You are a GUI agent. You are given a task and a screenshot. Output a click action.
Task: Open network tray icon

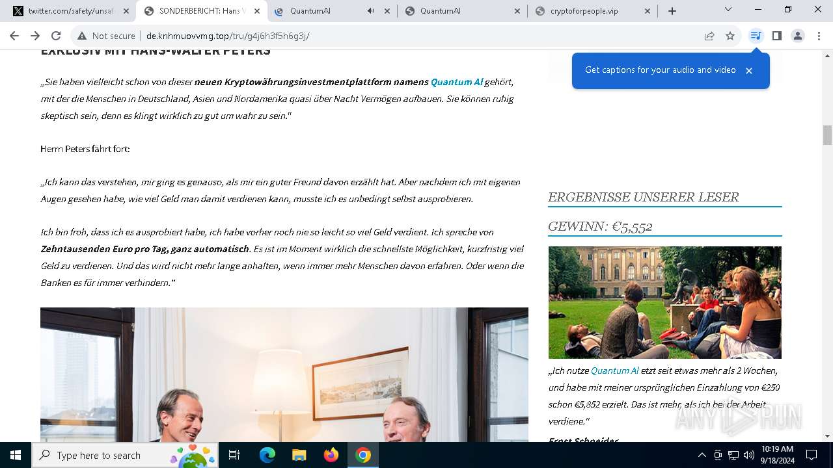click(733, 455)
